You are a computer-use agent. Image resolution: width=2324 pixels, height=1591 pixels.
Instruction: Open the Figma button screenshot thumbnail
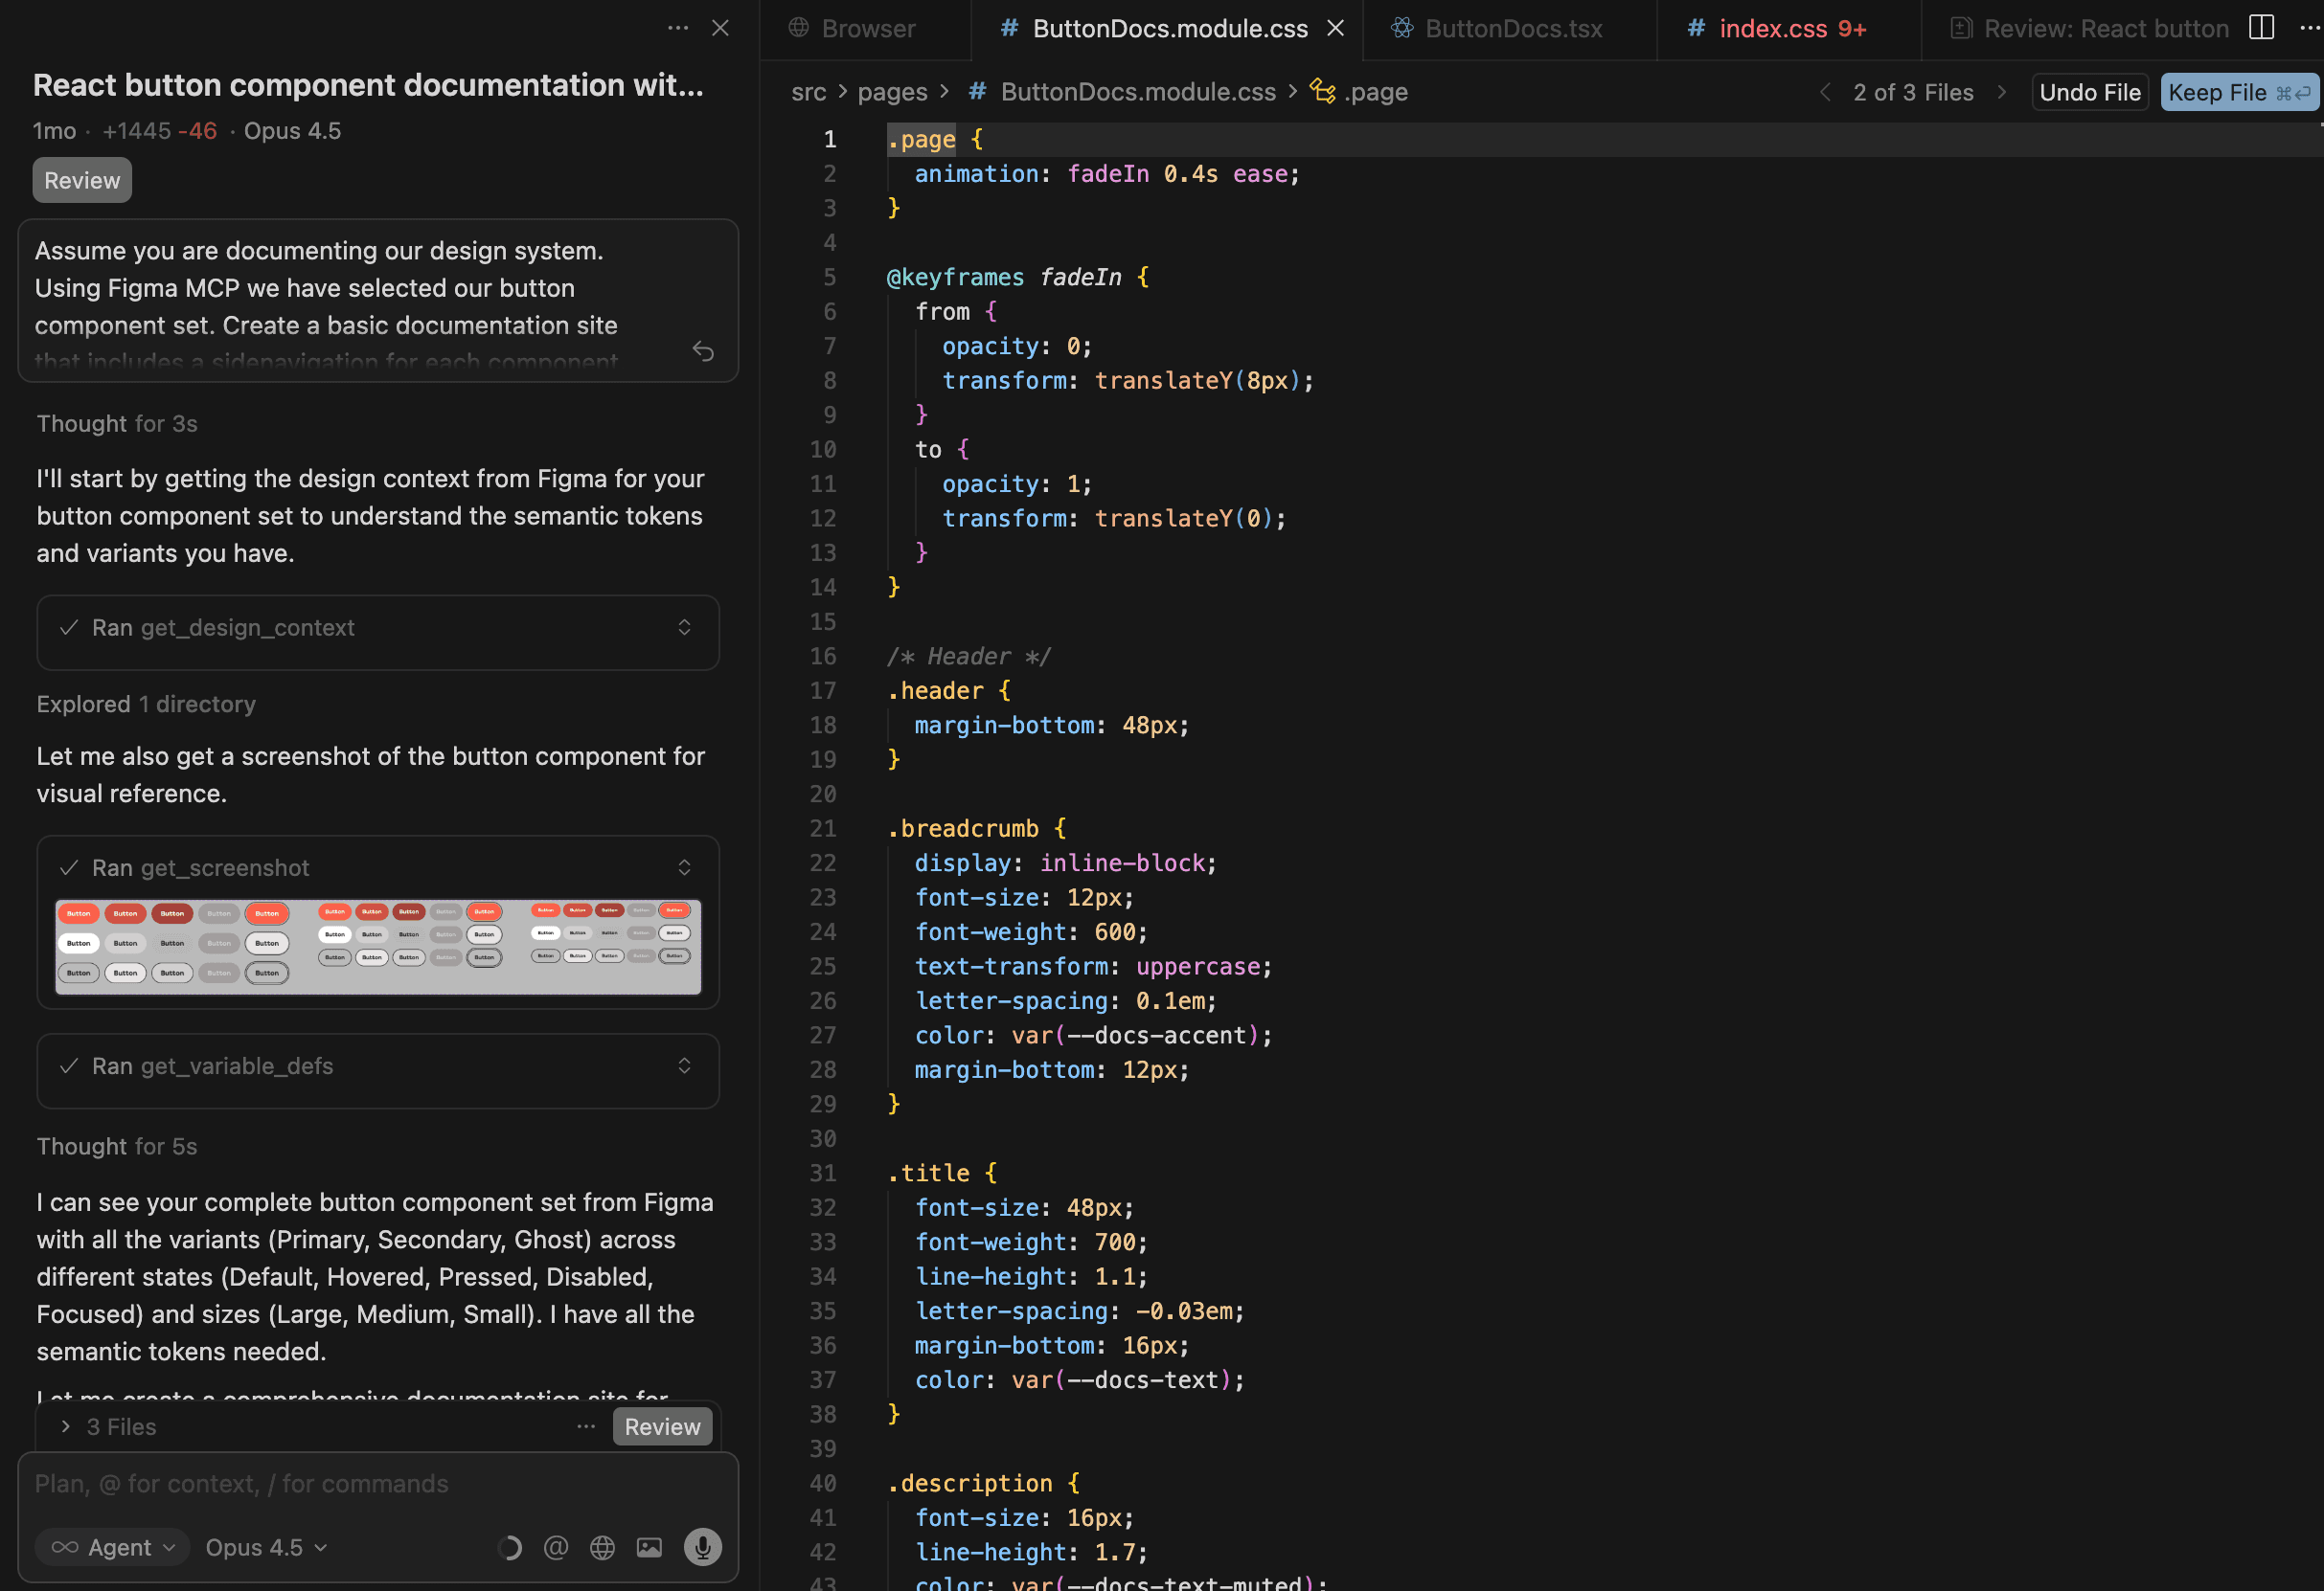378,946
